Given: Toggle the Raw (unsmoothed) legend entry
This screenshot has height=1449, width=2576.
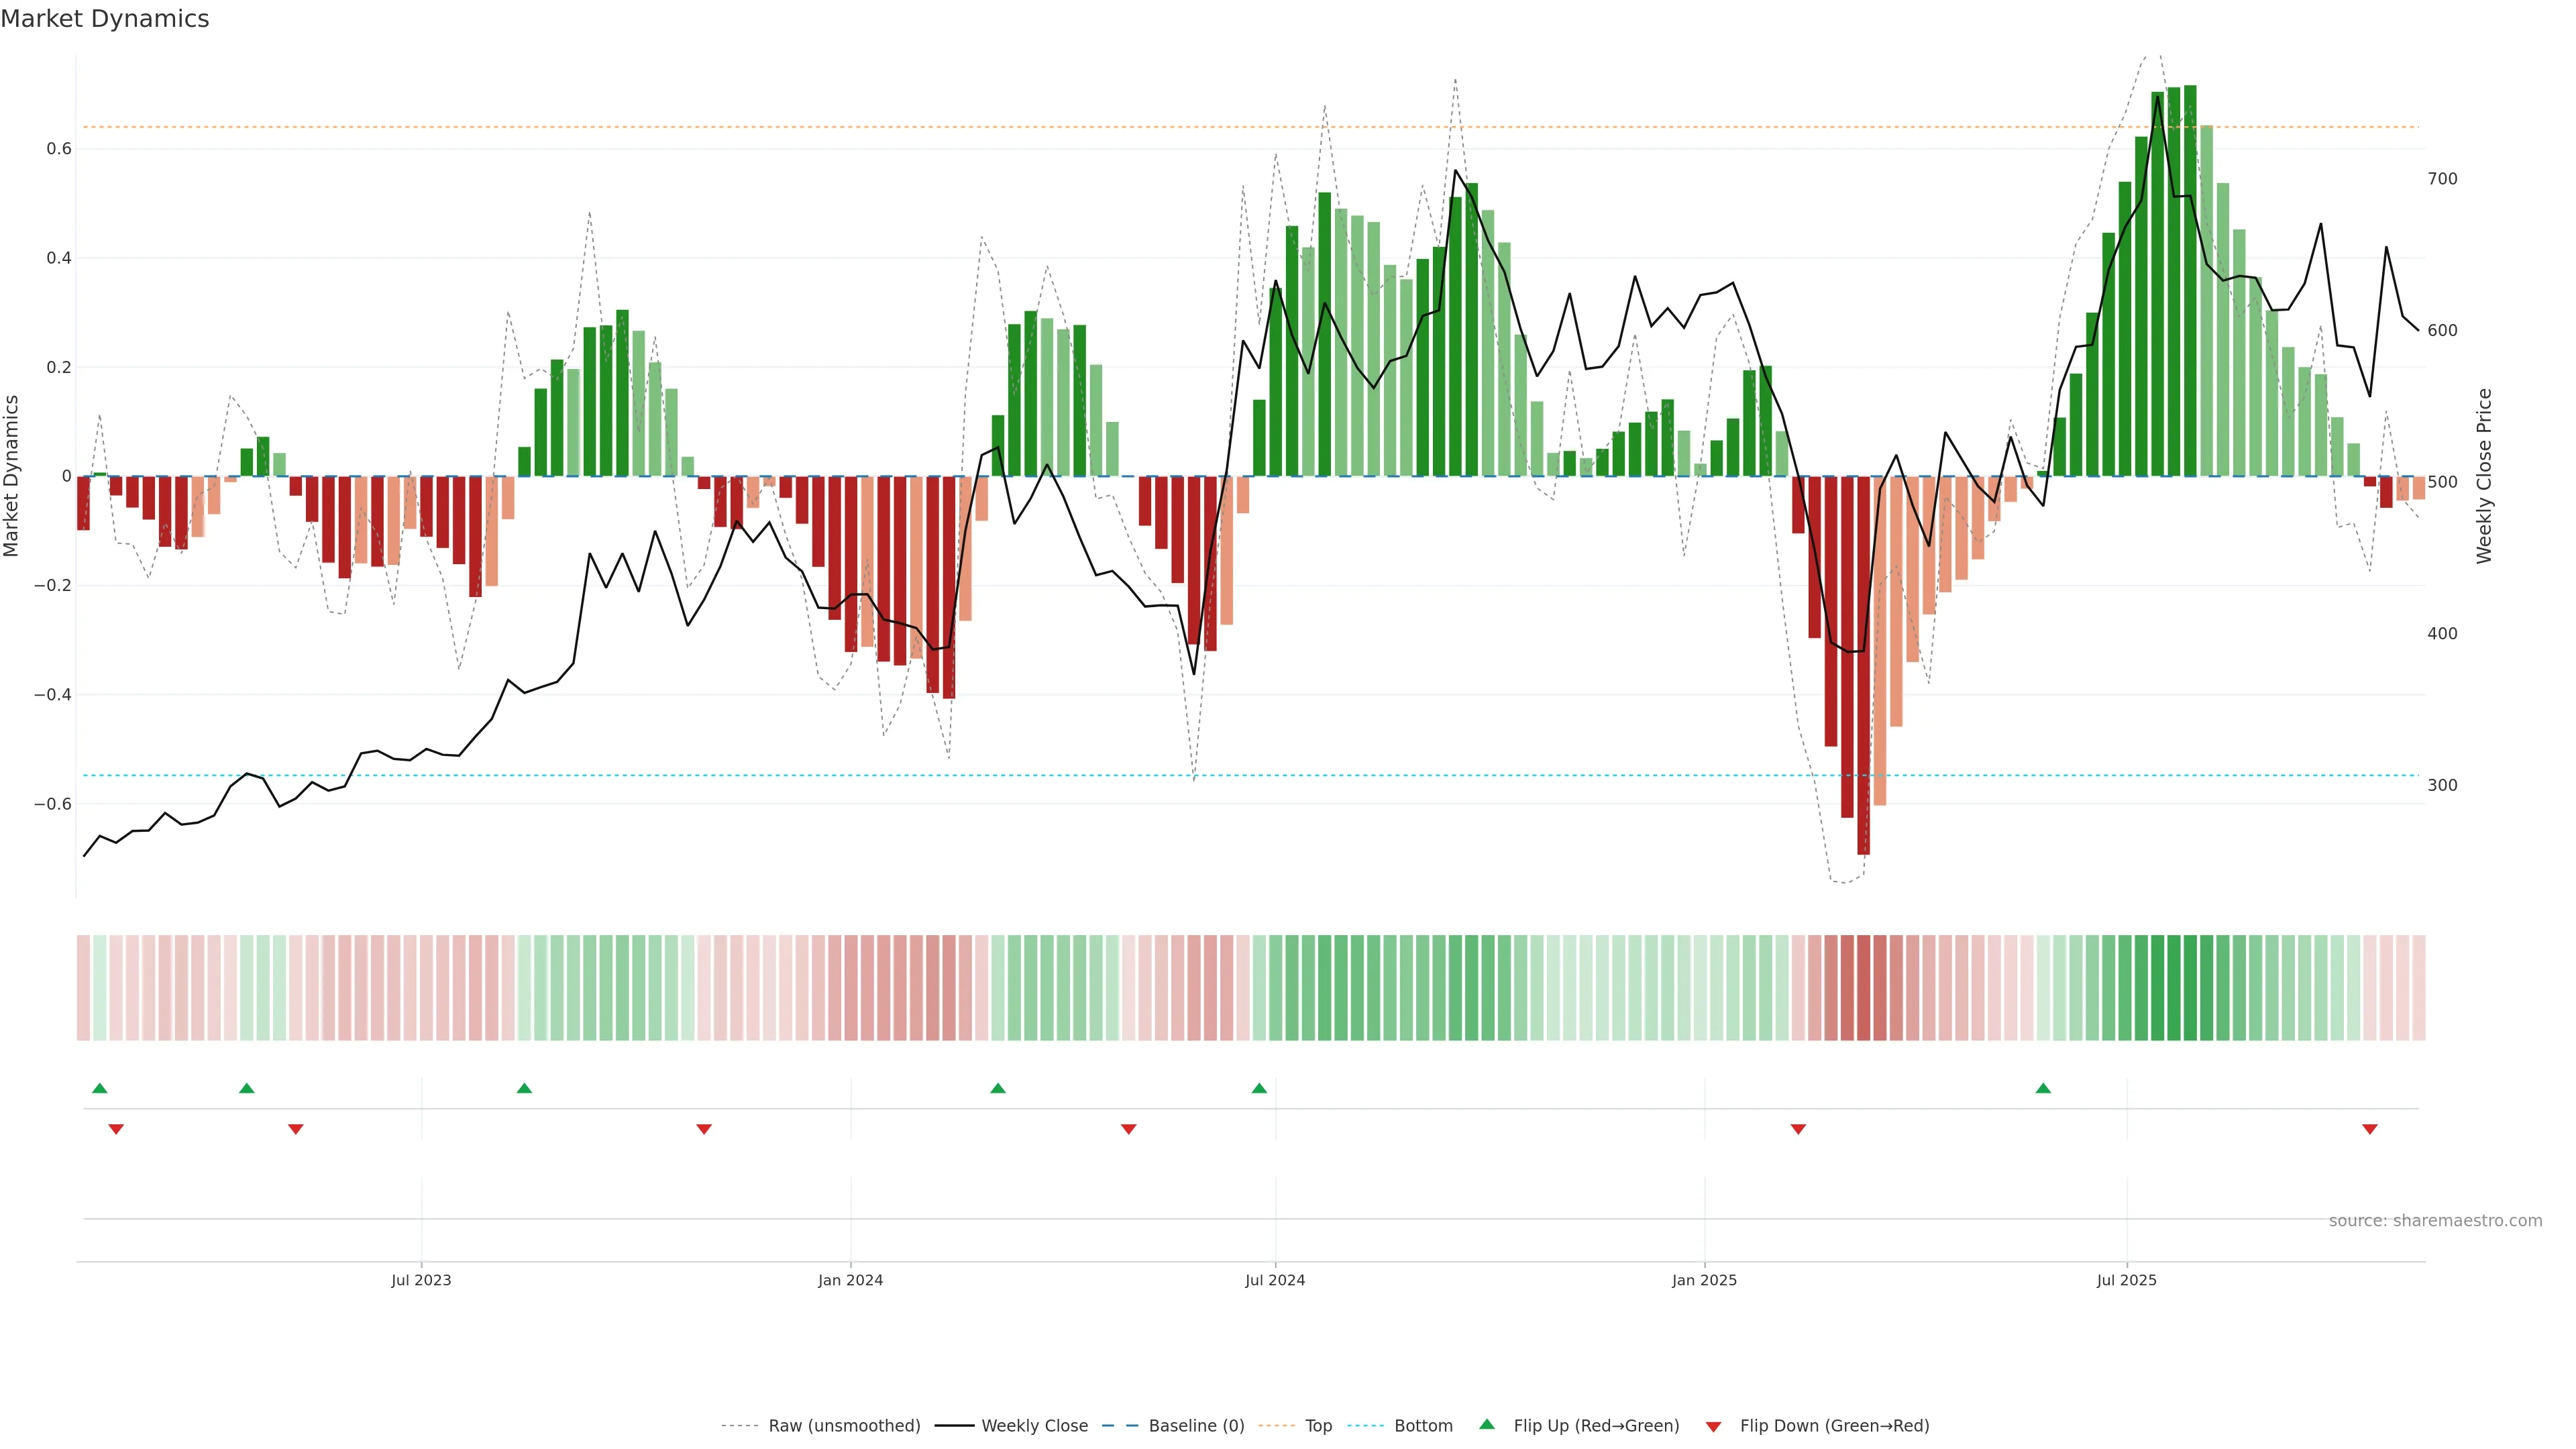Looking at the screenshot, I should pyautogui.click(x=844, y=1426).
